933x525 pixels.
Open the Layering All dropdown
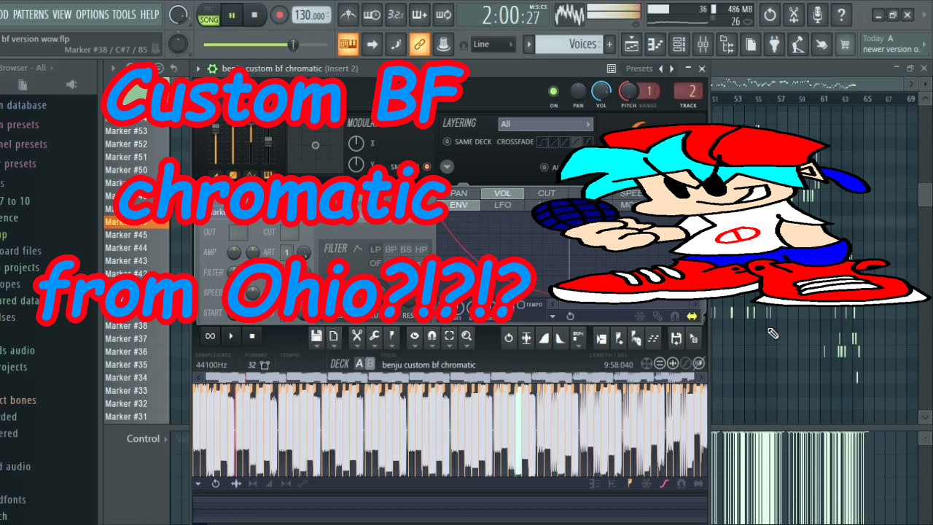click(x=545, y=124)
